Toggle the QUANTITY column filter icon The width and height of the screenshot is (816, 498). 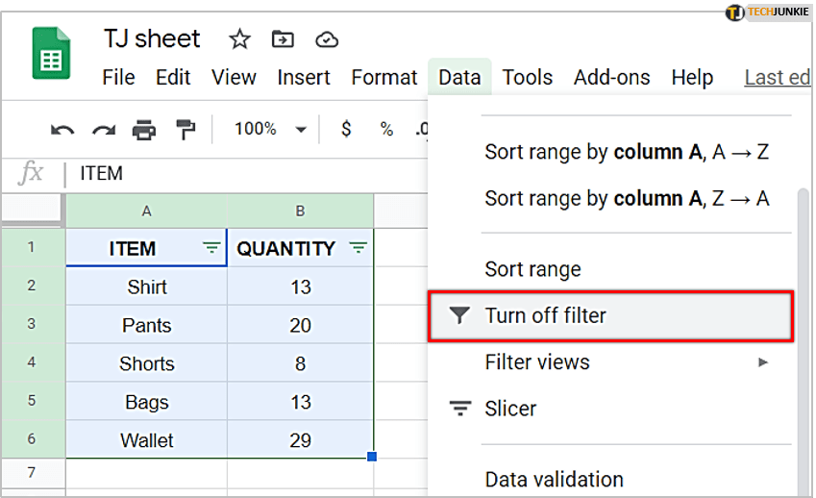point(359,248)
